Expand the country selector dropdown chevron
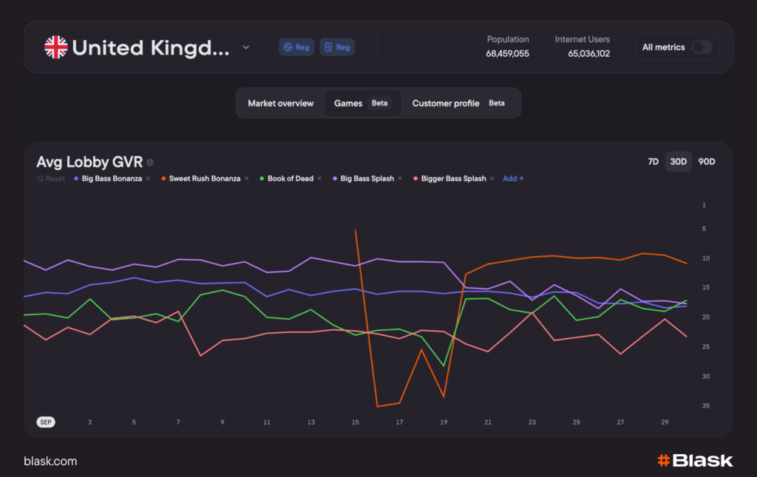 (x=246, y=47)
